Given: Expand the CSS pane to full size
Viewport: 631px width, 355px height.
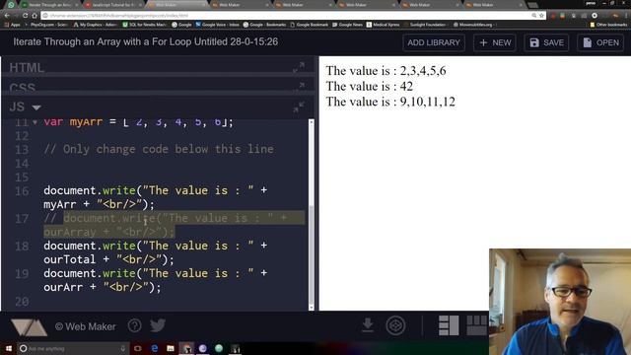Looking at the screenshot, I should [x=300, y=86].
